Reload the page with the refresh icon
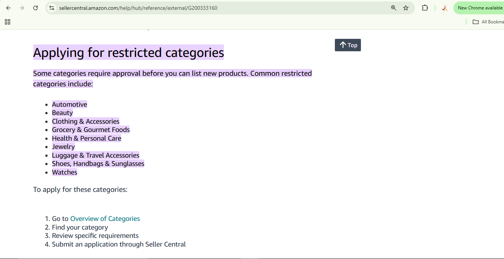 (35, 8)
